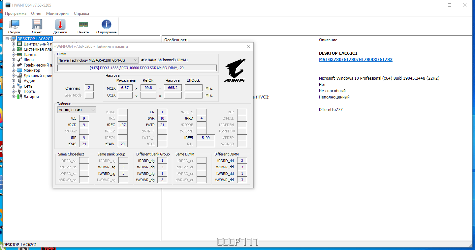Image resolution: width=475 pixels, height=250 pixels.
Task: Click the tRRD value 4 field
Action: pos(202,119)
